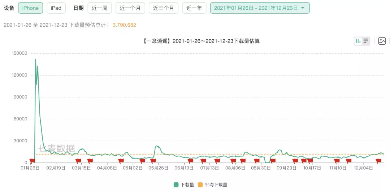Toggle the 平均下载量 legend series
390x191 pixels.
coord(212,185)
